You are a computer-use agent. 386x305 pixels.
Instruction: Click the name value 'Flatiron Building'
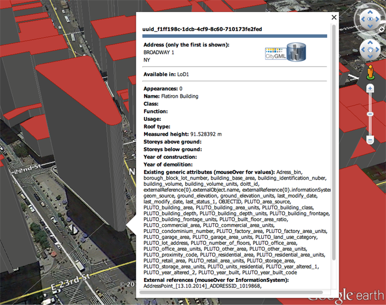(180, 96)
